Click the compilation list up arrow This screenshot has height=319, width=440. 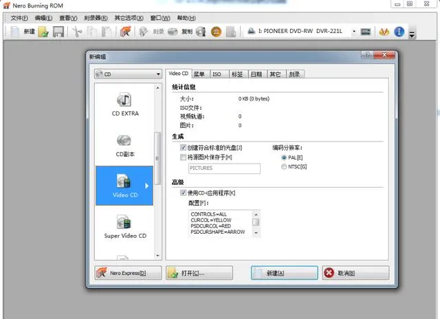(x=157, y=88)
